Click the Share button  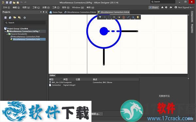(x=154, y=8)
